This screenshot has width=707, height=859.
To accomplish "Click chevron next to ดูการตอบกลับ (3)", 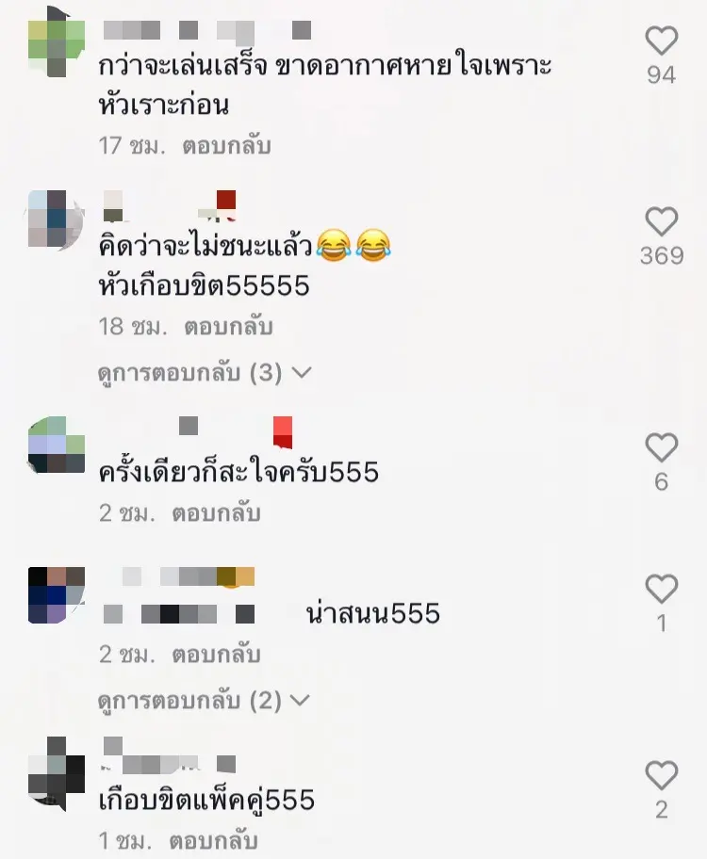I will 302,373.
